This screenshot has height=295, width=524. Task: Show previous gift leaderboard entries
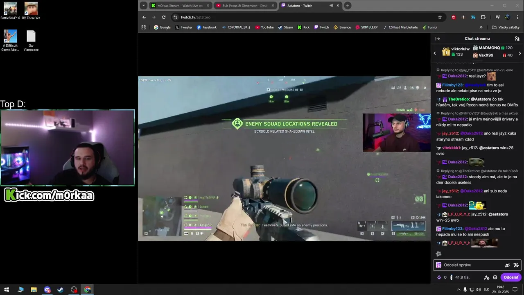pyautogui.click(x=435, y=53)
